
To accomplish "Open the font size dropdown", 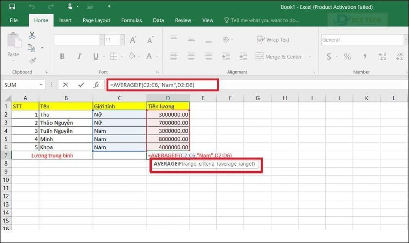I will [121, 40].
